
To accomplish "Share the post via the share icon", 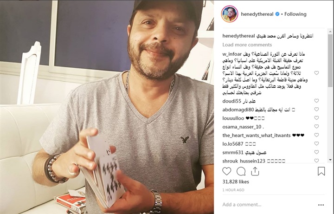I will 255,171.
